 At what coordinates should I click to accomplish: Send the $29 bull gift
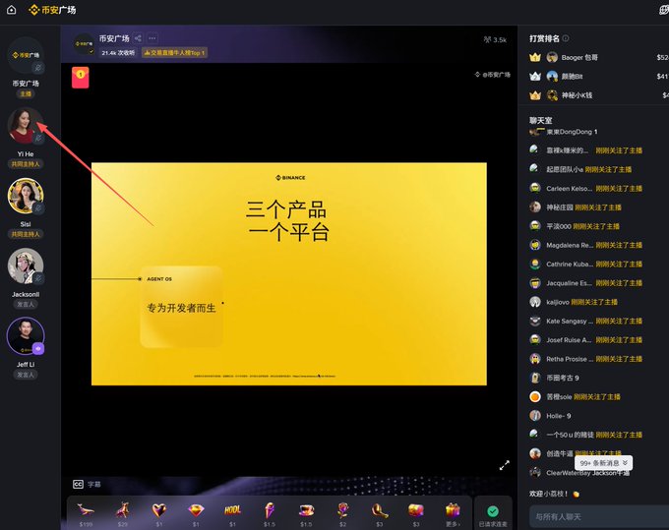tap(122, 514)
